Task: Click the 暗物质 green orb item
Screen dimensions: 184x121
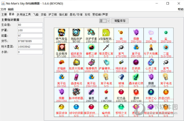Action: (106, 109)
